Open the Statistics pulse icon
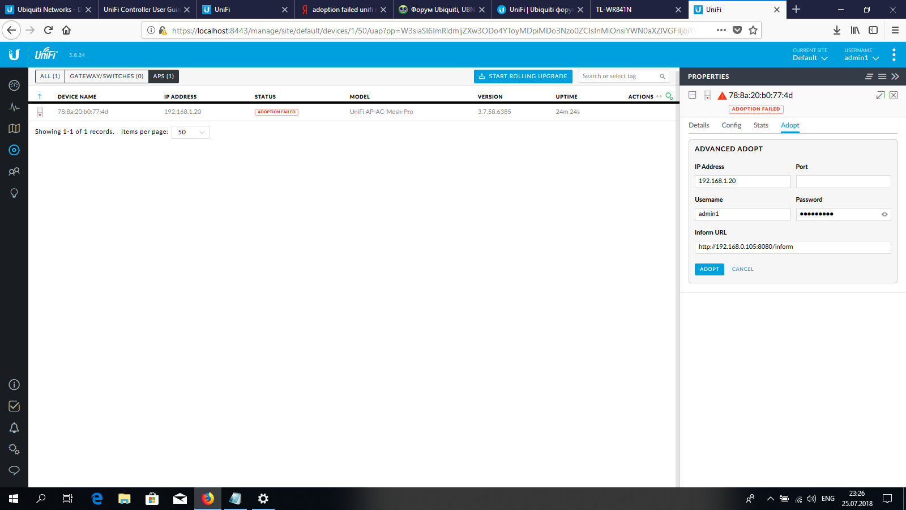906x510 pixels. [14, 107]
